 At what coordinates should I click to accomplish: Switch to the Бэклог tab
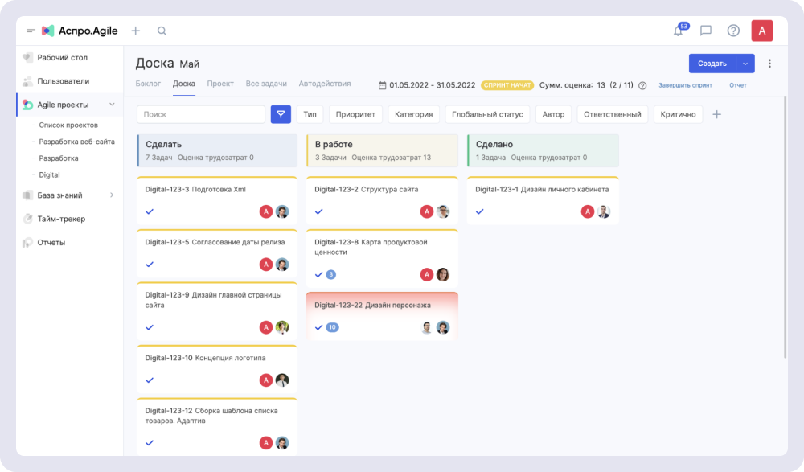click(x=148, y=84)
